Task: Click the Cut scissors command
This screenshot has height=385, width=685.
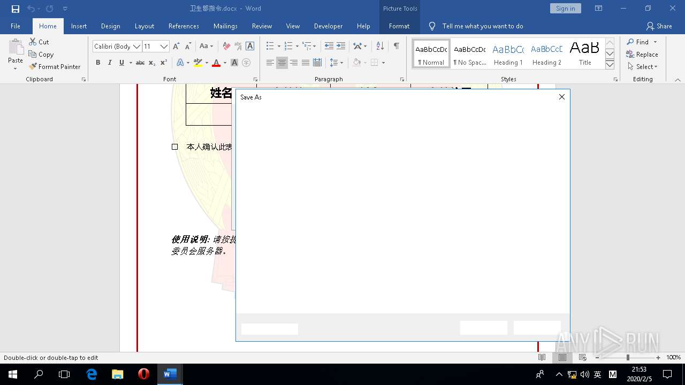Action: pyautogui.click(x=39, y=42)
